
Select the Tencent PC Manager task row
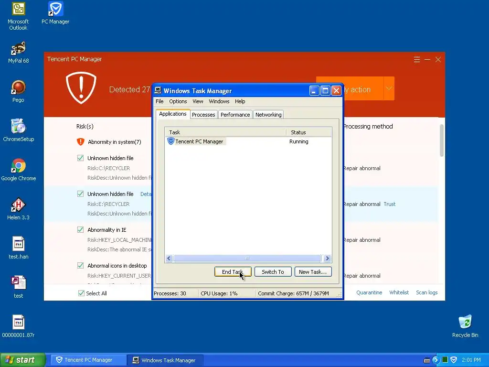point(248,141)
